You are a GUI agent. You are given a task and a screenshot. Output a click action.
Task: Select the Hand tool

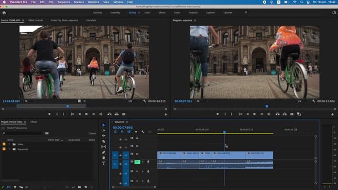104,158
